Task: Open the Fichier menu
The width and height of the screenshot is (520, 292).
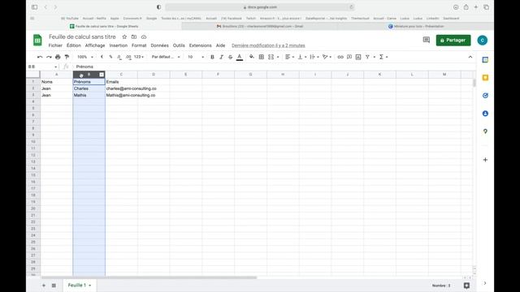Action: [55, 45]
